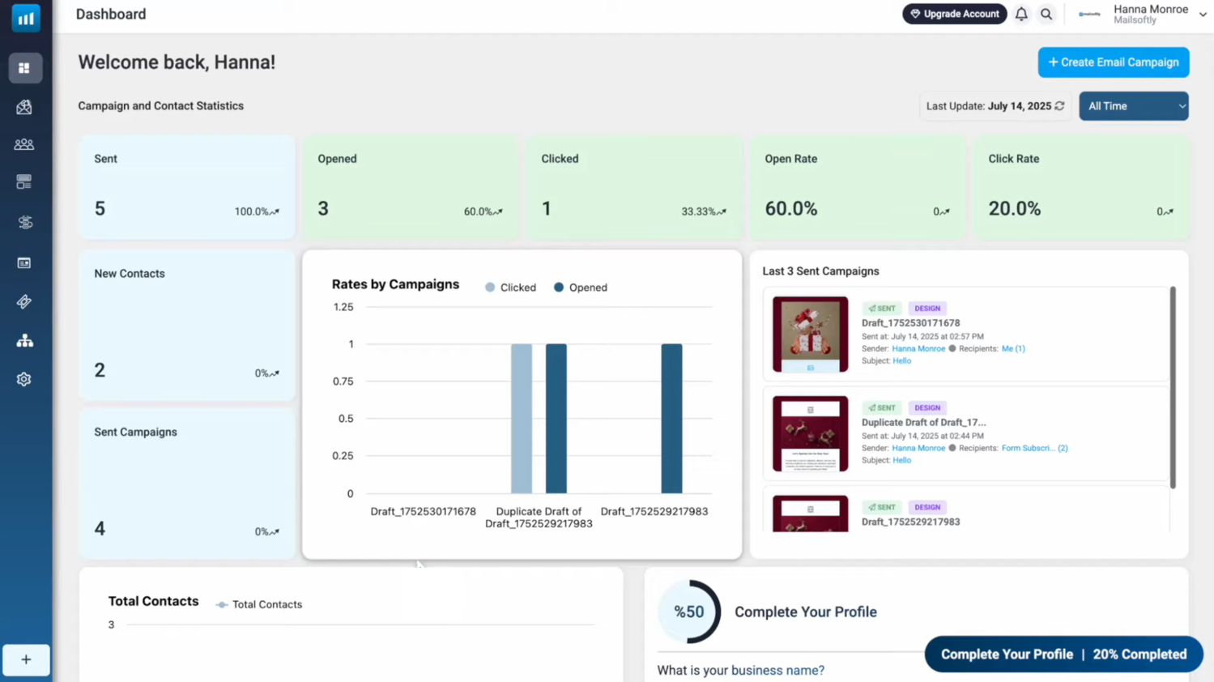
Task: Refresh statistics with the Last Update refresh icon
Action: (x=1059, y=105)
